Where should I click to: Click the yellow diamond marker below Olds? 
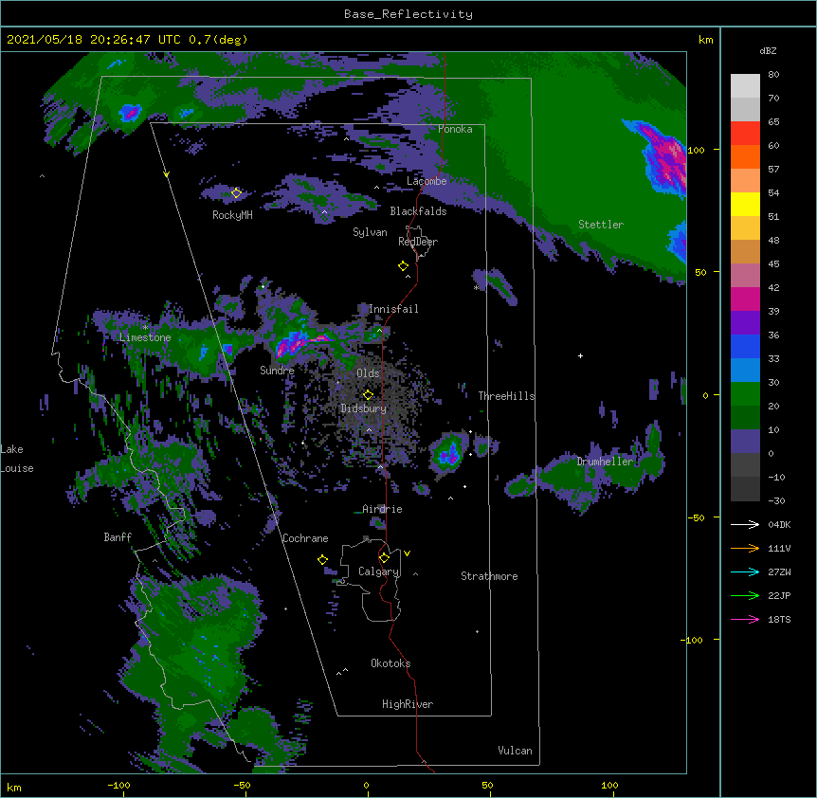368,394
